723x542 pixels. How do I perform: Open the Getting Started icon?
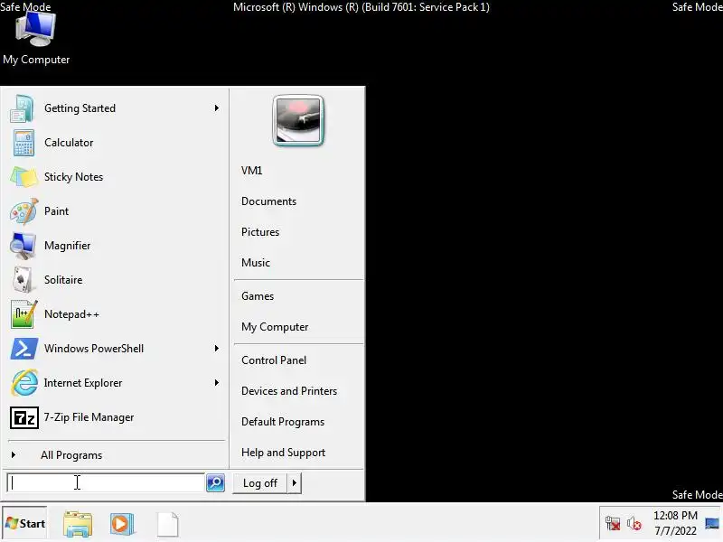[x=22, y=108]
